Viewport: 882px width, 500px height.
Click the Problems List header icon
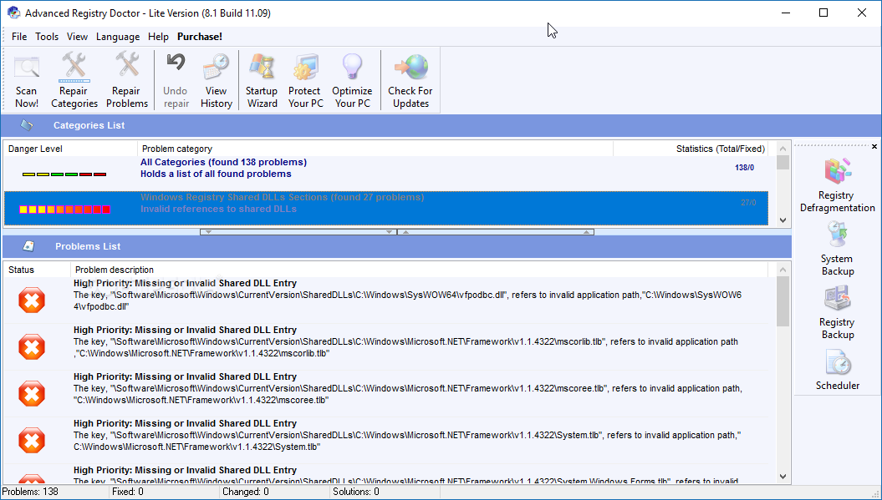(28, 246)
